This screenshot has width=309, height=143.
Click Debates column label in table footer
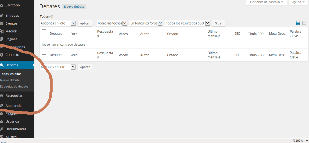pos(56,55)
